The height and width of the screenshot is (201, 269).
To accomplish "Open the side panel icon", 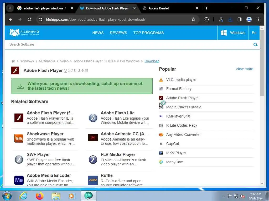I will (240, 19).
